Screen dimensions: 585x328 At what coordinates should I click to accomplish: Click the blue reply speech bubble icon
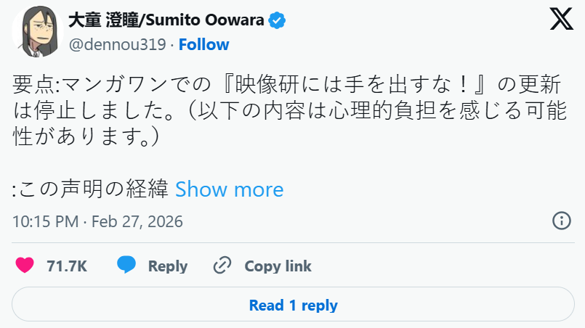coord(126,266)
